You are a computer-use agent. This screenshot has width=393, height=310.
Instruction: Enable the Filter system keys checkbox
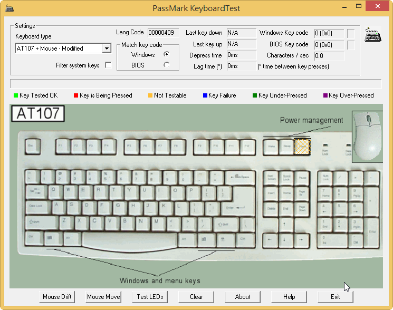pyautogui.click(x=108, y=65)
